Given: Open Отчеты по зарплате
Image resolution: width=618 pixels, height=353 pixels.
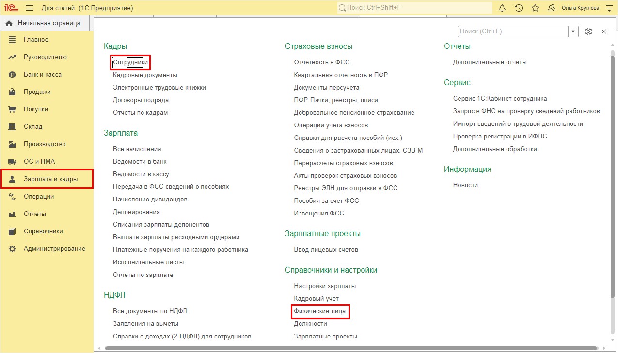Looking at the screenshot, I should click(x=143, y=275).
